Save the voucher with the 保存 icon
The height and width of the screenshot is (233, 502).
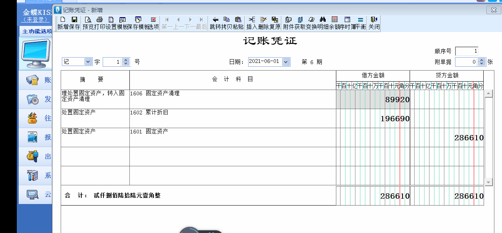(74, 19)
